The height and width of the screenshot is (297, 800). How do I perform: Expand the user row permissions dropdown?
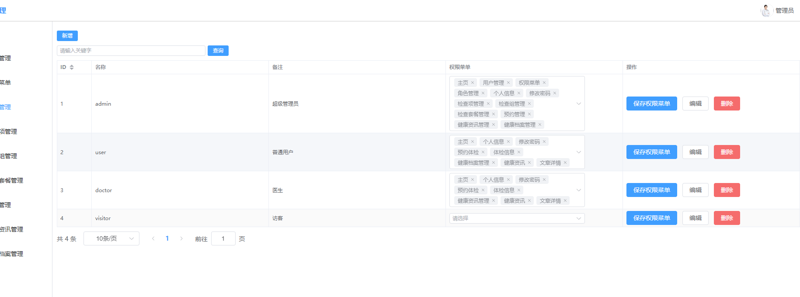point(578,152)
